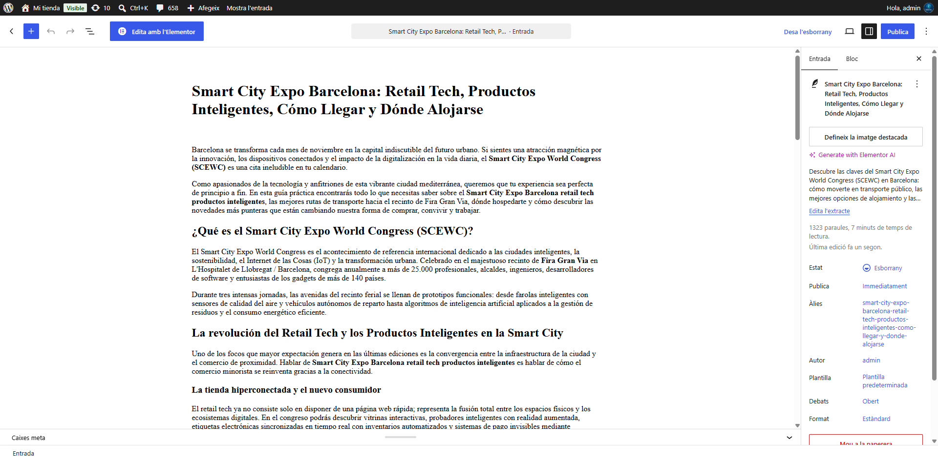
Task: Click the Publica button
Action: (x=897, y=31)
